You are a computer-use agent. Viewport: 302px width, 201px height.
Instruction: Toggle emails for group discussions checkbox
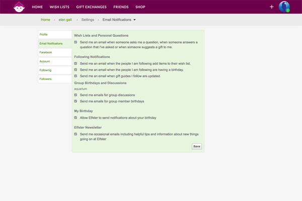coord(76,94)
